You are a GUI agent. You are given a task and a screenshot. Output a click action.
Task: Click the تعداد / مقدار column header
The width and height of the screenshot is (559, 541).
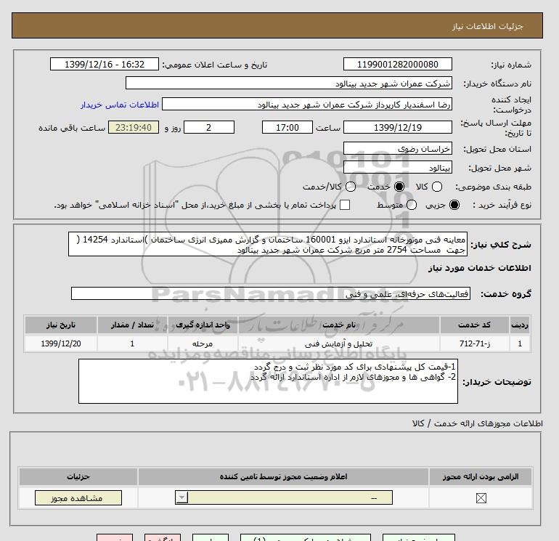(132, 325)
